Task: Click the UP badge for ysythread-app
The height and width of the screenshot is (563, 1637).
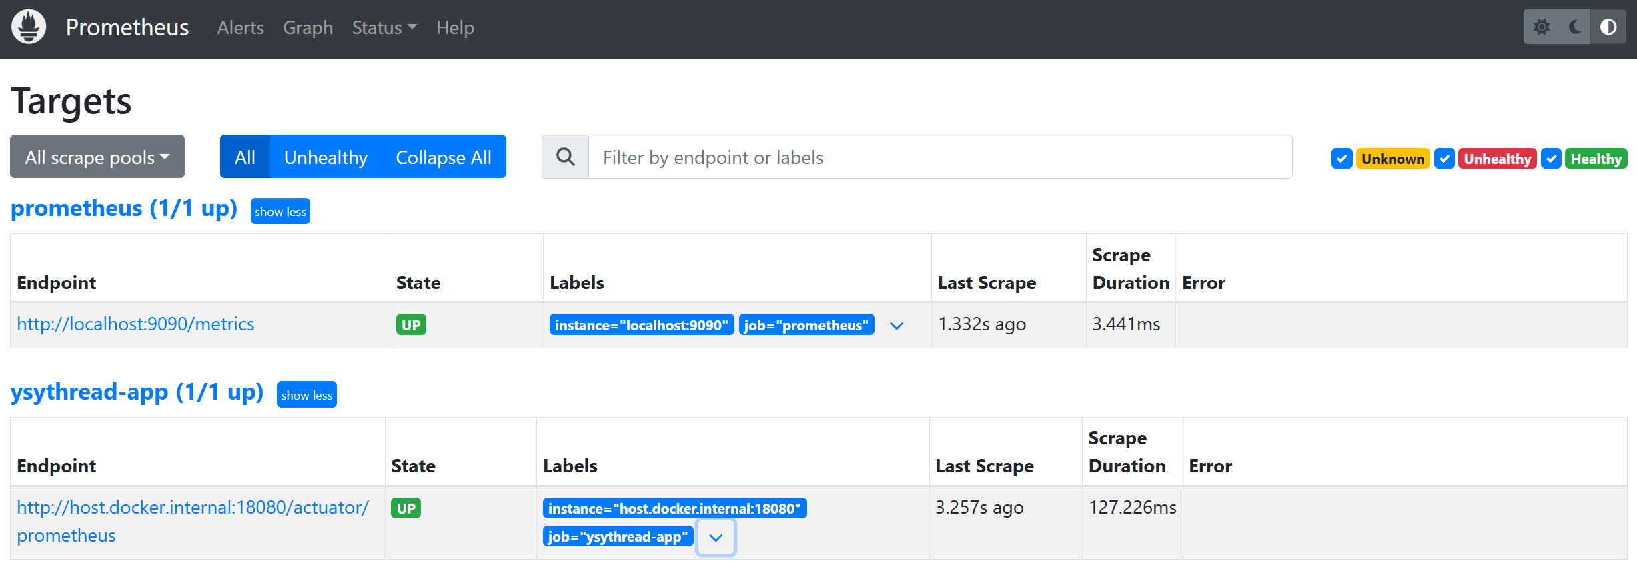Action: tap(406, 508)
